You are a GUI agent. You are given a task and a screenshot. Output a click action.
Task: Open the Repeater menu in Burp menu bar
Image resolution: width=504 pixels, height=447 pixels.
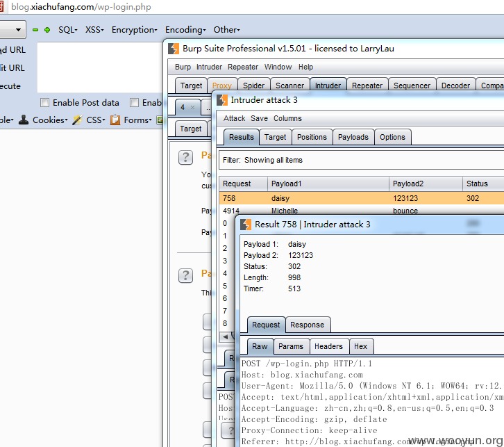click(x=243, y=67)
